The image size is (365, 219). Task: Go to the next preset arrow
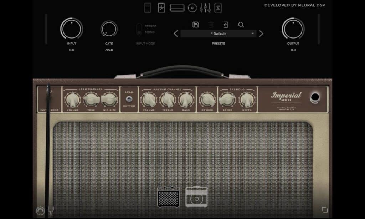261,34
